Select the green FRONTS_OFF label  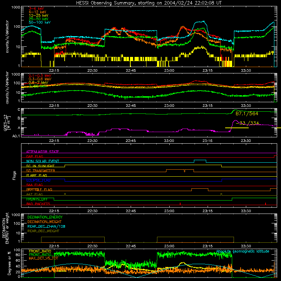[x=37, y=199]
